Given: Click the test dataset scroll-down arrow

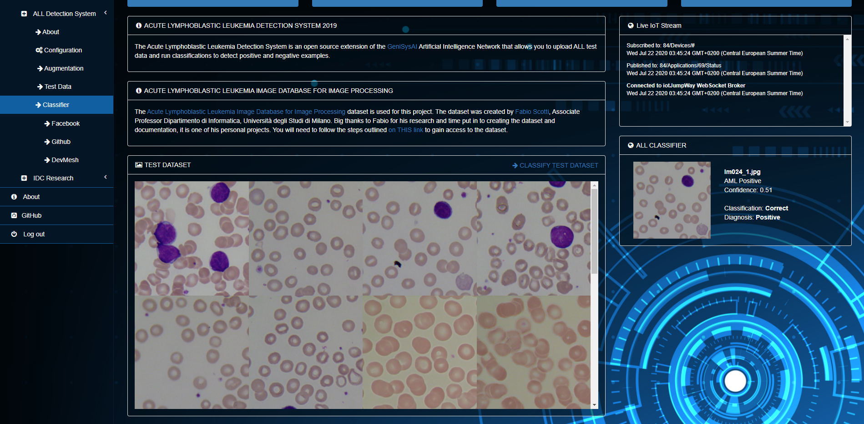Looking at the screenshot, I should [594, 405].
